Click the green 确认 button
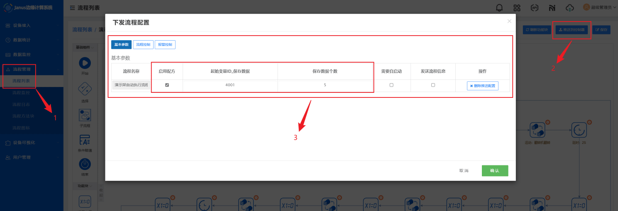Screen dimensions: 618x211 tap(495, 171)
